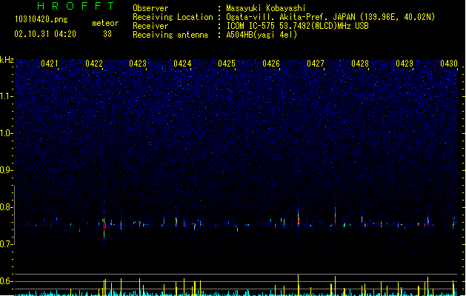Click the receiver text ICOM IC-575 53.7492 MHz

point(298,26)
